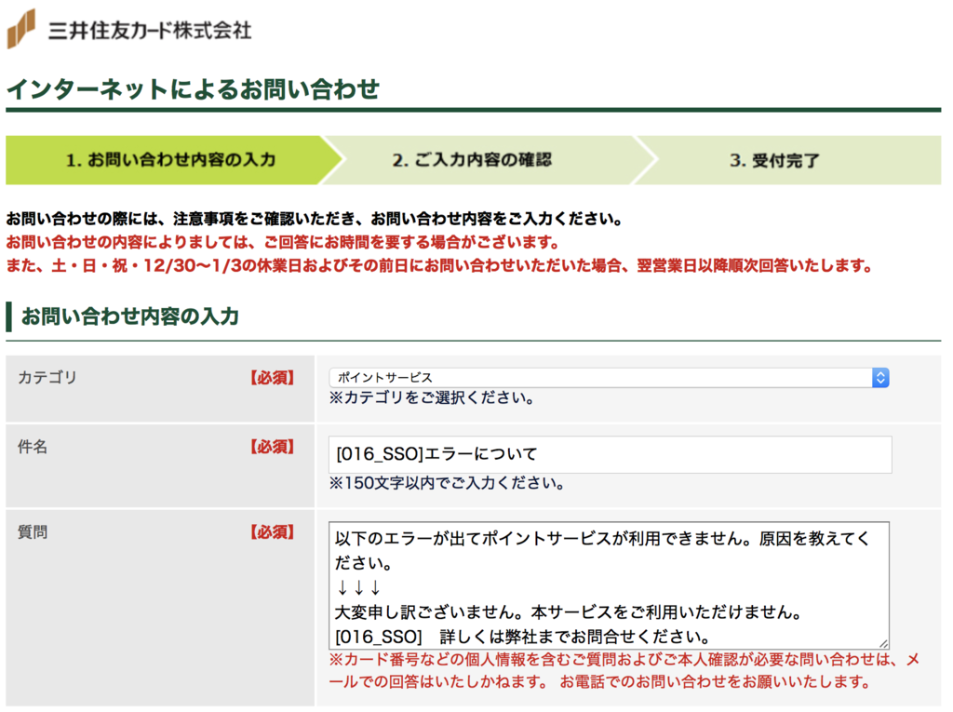Grab the textarea resize handle corner
Screen dimensions: 953x712
click(x=883, y=643)
